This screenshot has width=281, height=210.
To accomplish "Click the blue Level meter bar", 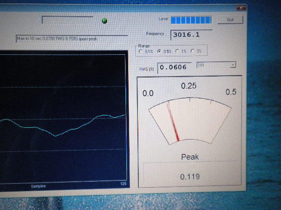I will (x=191, y=20).
